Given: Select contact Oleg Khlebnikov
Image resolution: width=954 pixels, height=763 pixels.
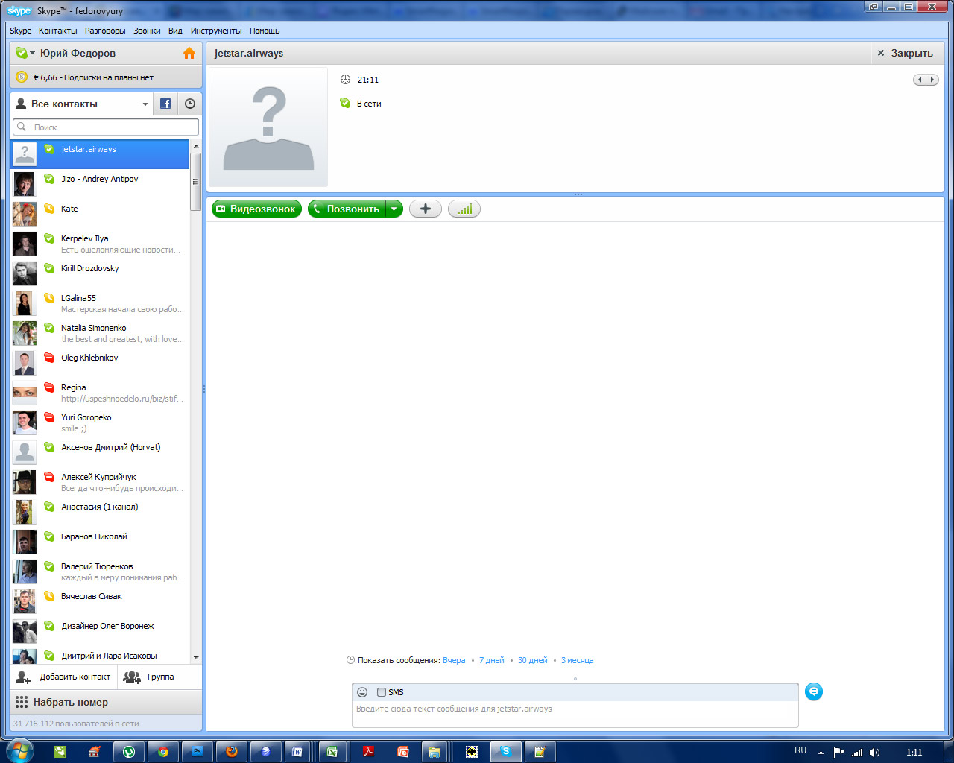Looking at the screenshot, I should (101, 363).
